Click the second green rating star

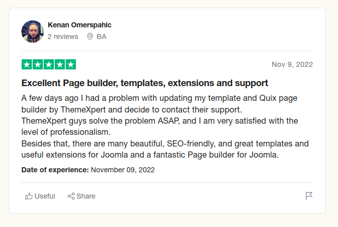(x=38, y=64)
